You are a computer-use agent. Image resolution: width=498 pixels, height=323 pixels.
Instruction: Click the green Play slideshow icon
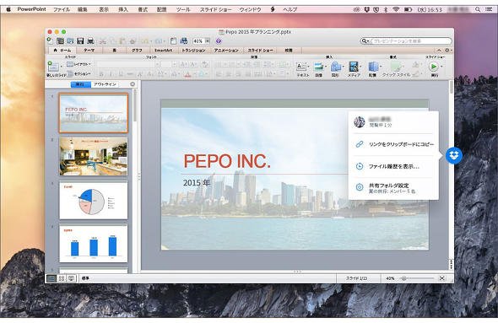[433, 67]
